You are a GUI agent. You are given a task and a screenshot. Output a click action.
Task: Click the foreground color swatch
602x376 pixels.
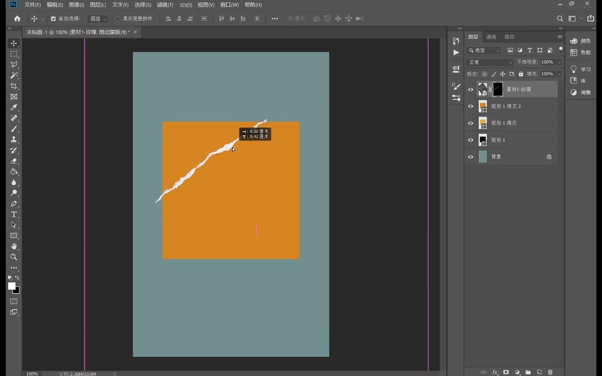11,286
